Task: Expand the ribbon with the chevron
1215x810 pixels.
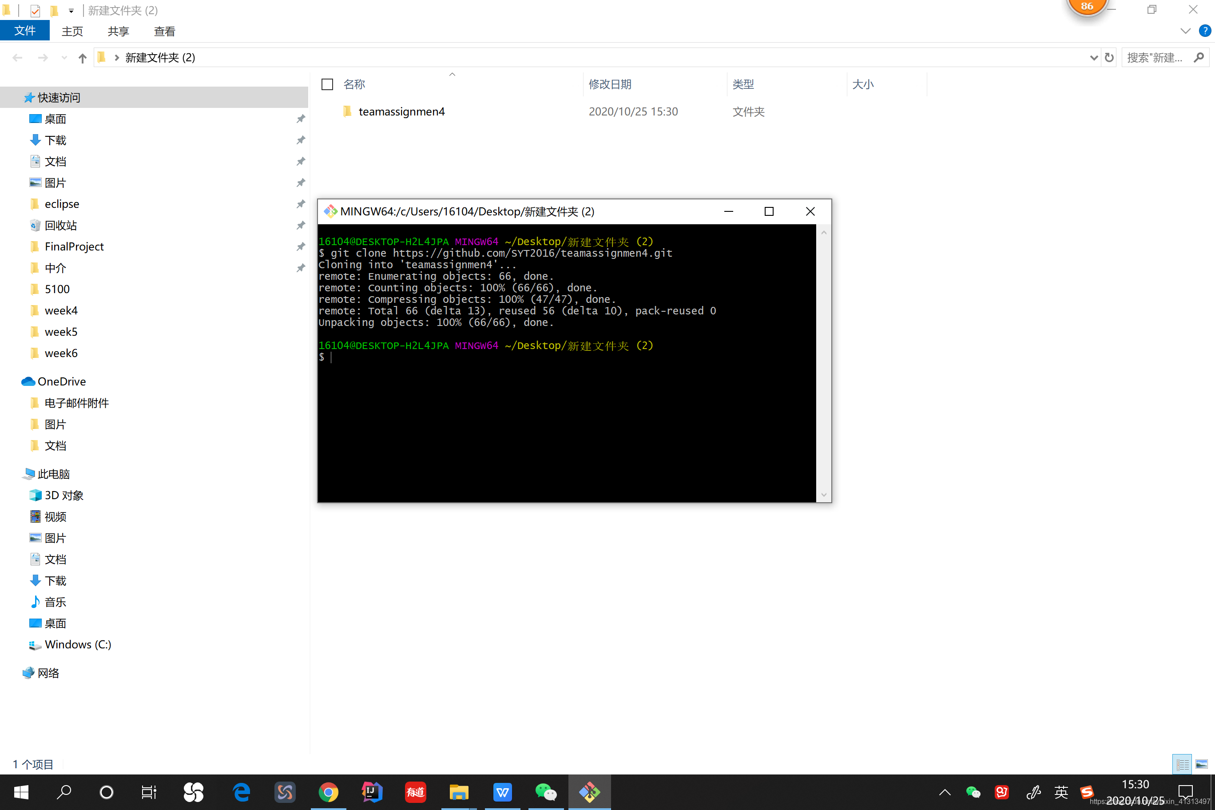Action: click(1186, 32)
